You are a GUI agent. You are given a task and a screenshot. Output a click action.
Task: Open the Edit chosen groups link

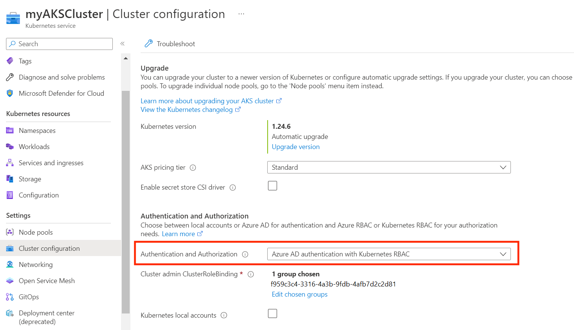point(300,294)
